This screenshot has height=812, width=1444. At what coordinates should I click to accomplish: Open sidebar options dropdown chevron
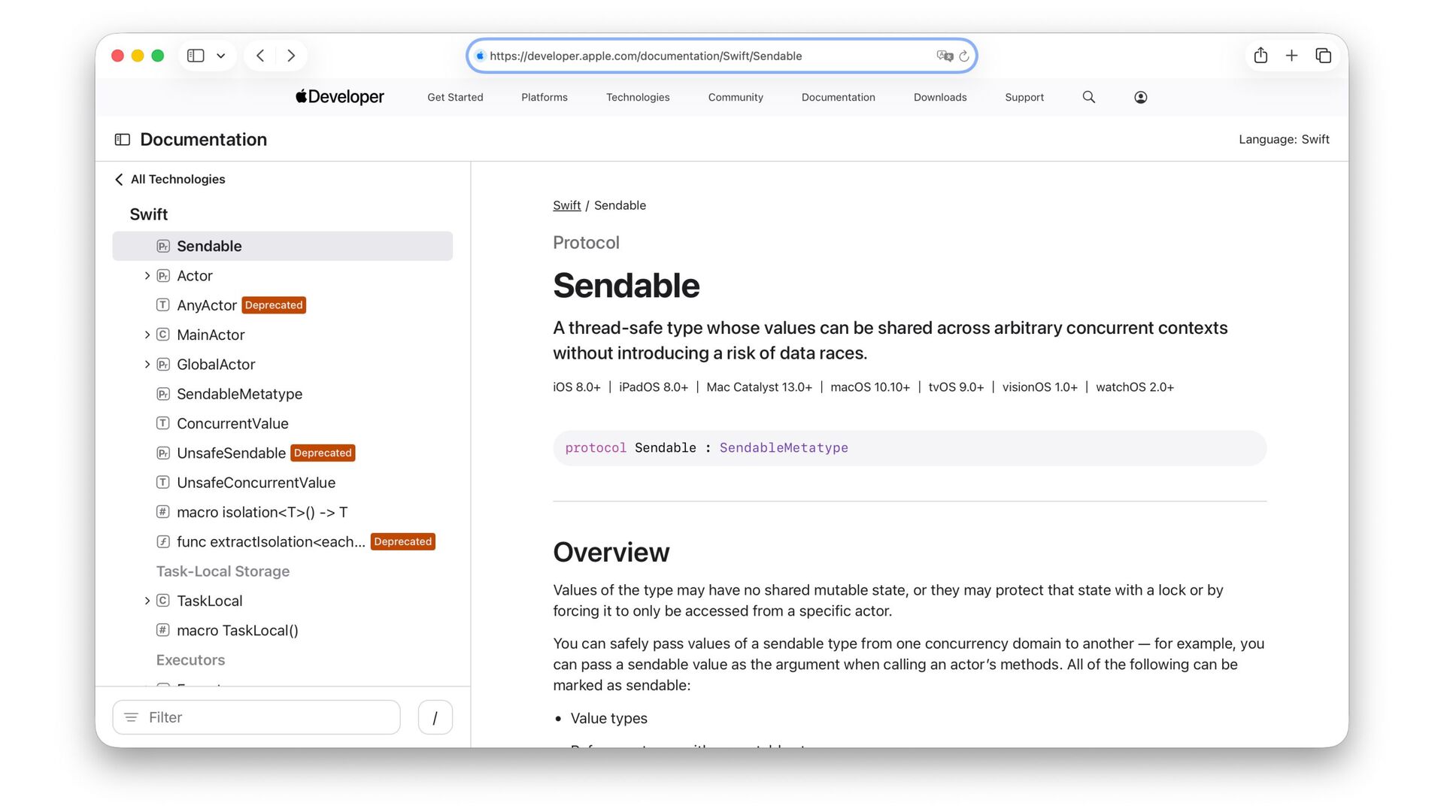[220, 56]
